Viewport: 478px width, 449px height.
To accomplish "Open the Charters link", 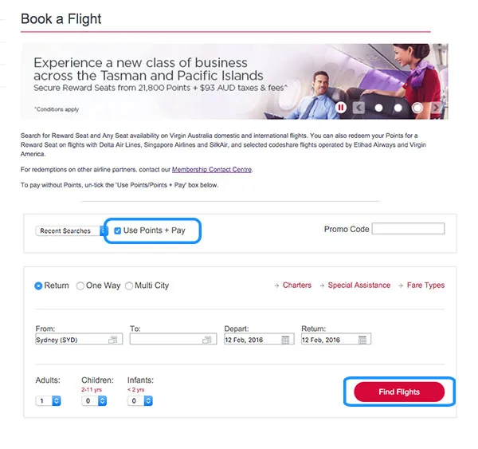I will [x=296, y=286].
